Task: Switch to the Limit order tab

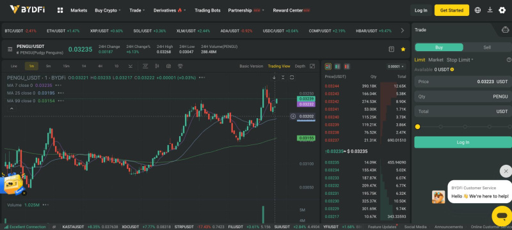Action: click(x=420, y=60)
